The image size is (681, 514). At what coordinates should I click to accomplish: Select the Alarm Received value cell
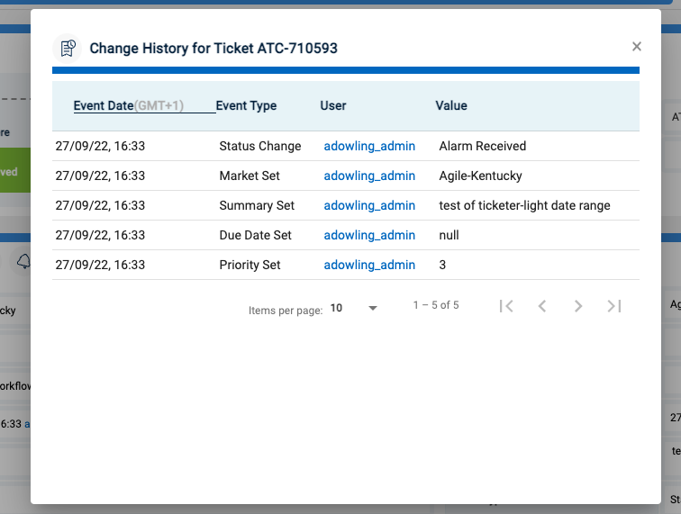483,146
